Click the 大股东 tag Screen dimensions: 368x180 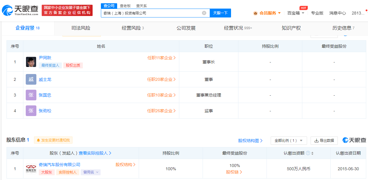click(46, 172)
